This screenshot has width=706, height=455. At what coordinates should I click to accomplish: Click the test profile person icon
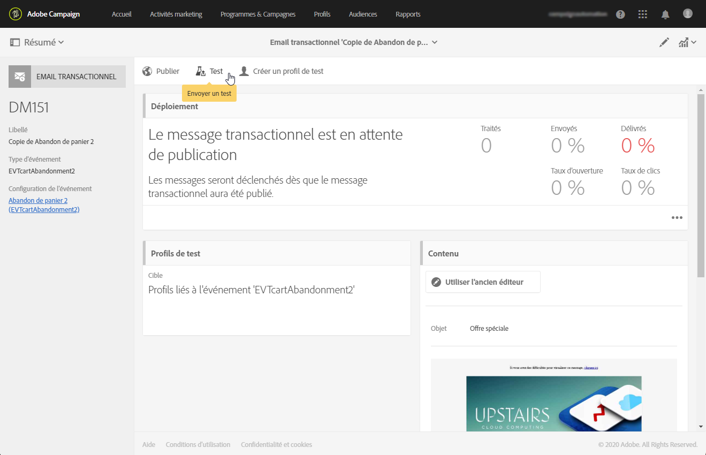[x=244, y=71]
